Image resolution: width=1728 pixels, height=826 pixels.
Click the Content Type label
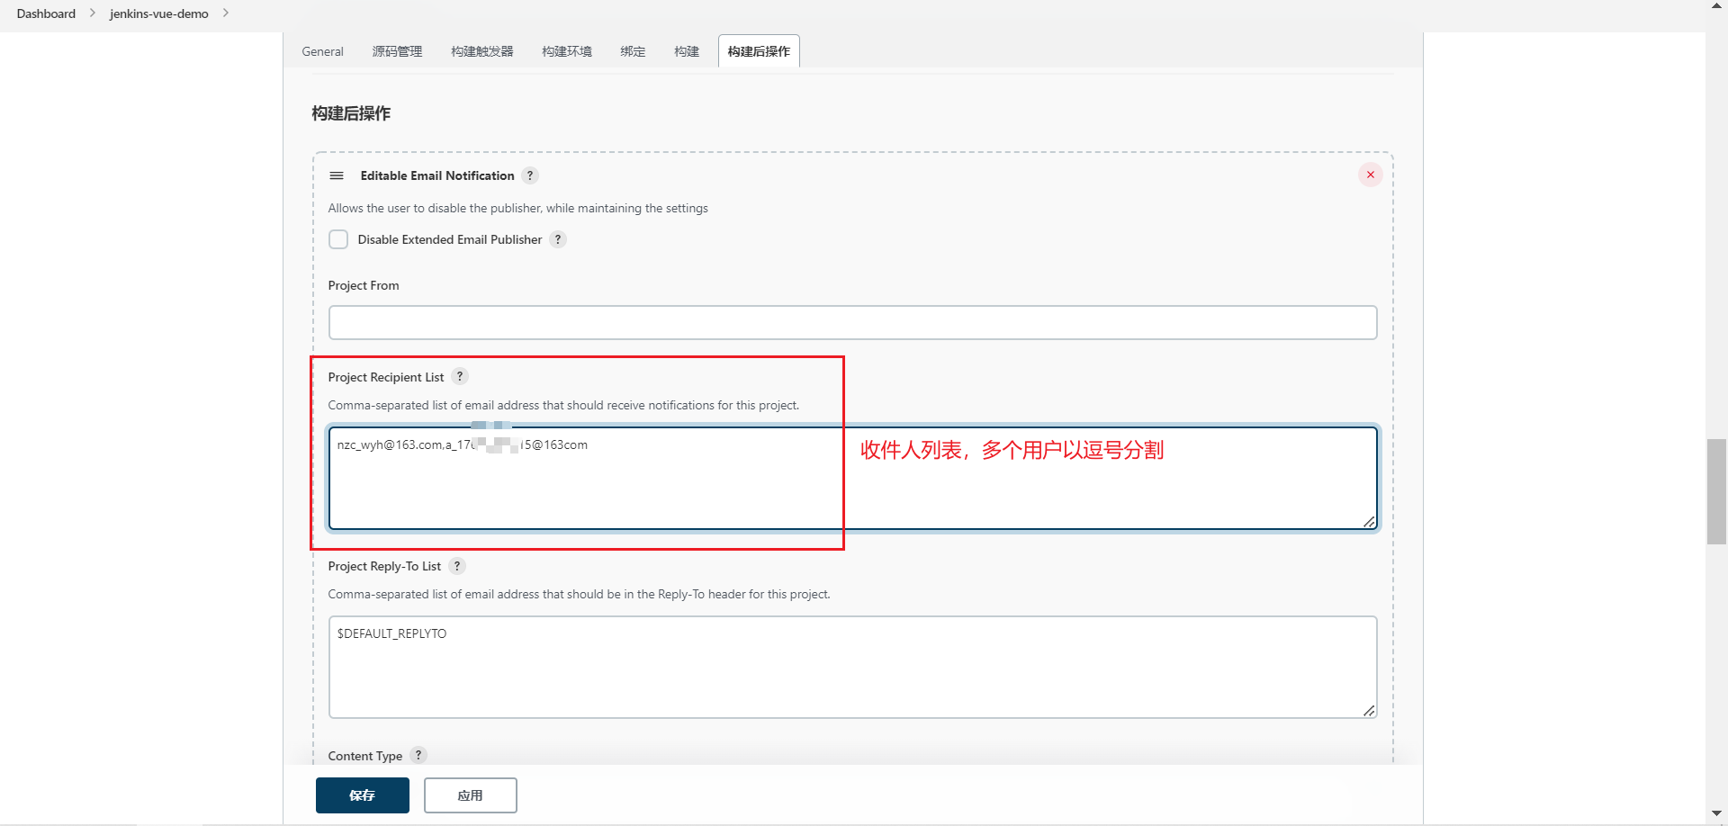click(x=365, y=756)
